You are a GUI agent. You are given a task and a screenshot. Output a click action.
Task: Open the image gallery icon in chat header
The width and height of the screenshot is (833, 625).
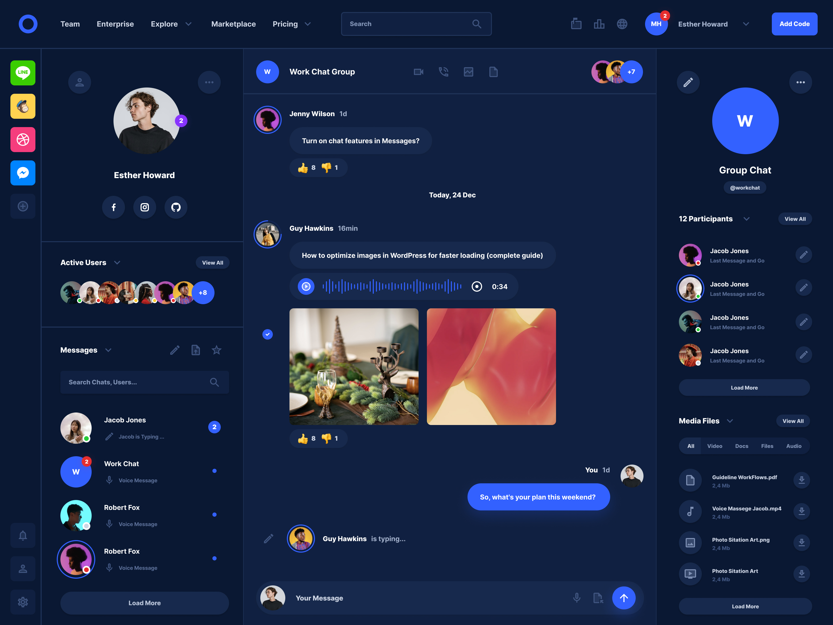[x=469, y=72]
